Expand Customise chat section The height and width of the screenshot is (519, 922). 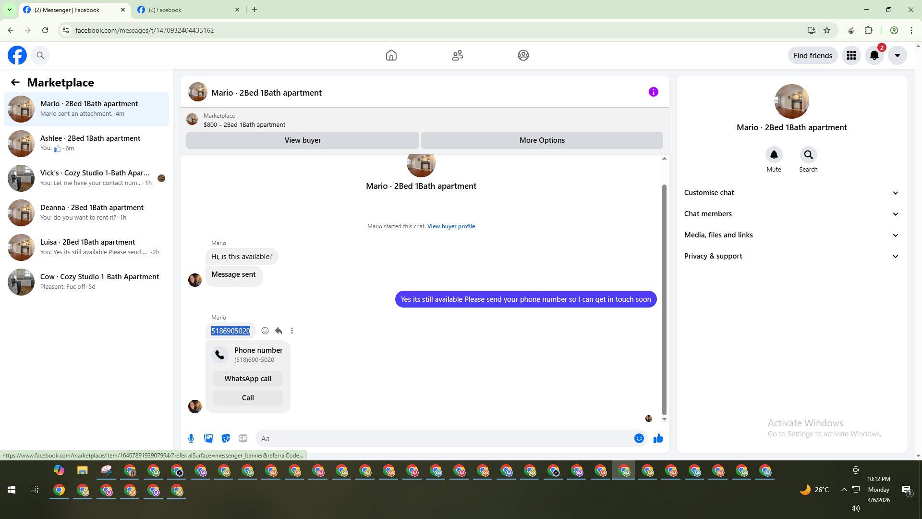coord(792,193)
